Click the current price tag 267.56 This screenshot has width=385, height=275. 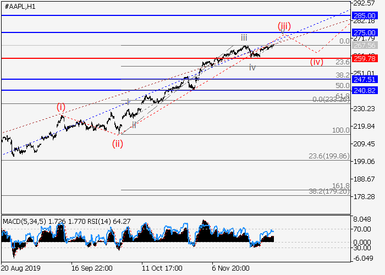pyautogui.click(x=365, y=46)
